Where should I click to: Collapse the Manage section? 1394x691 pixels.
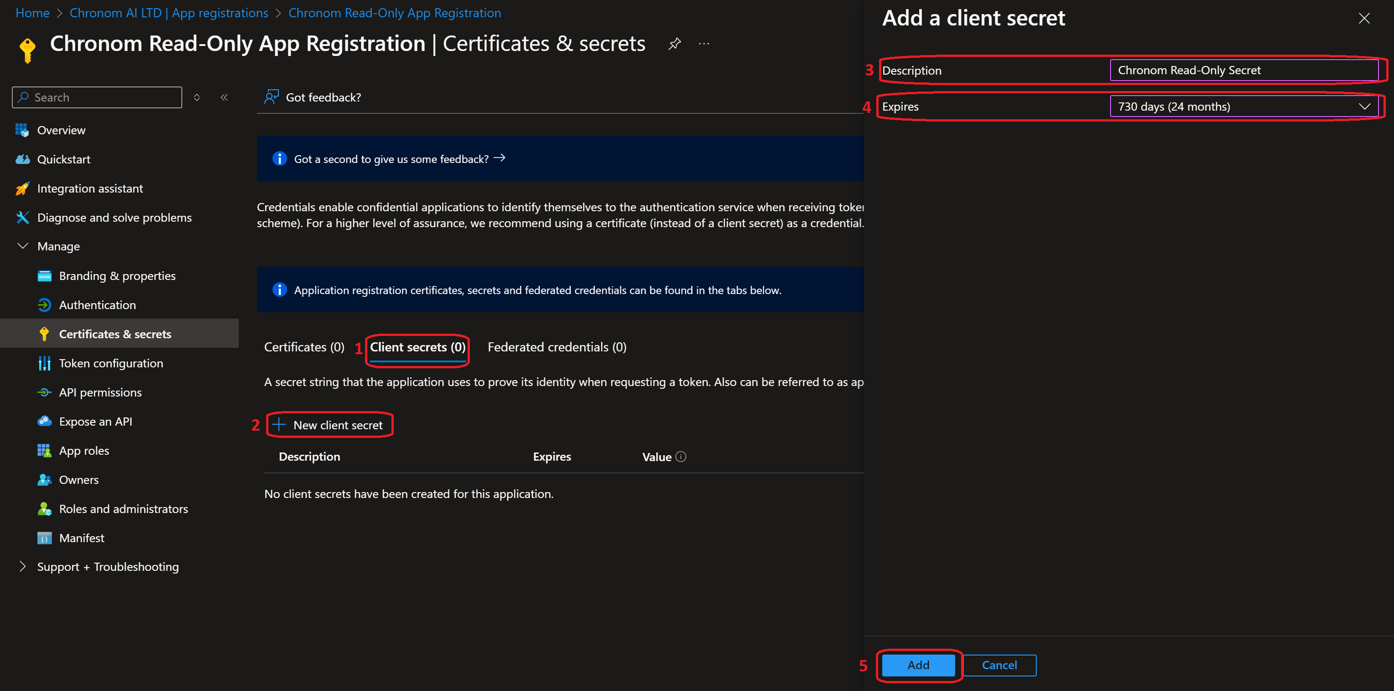click(x=22, y=246)
